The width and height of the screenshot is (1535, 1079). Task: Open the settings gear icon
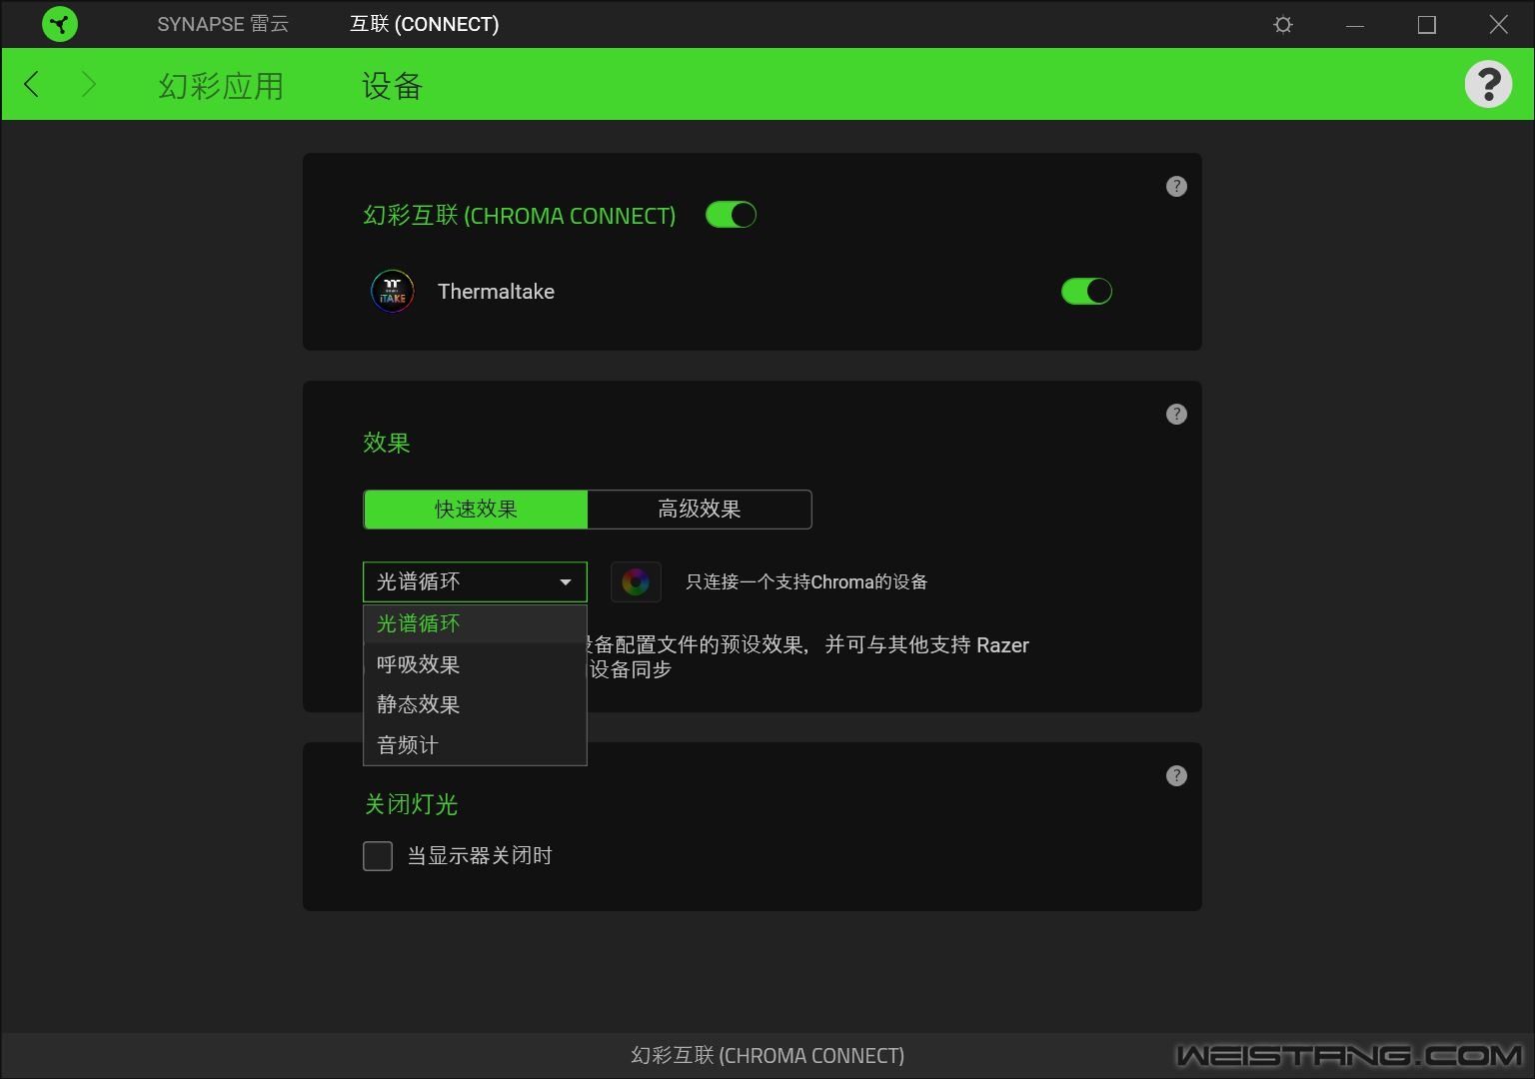[1283, 24]
